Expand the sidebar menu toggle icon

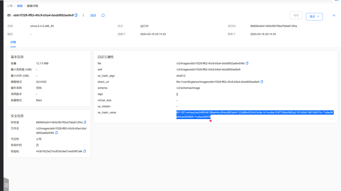(6, 185)
